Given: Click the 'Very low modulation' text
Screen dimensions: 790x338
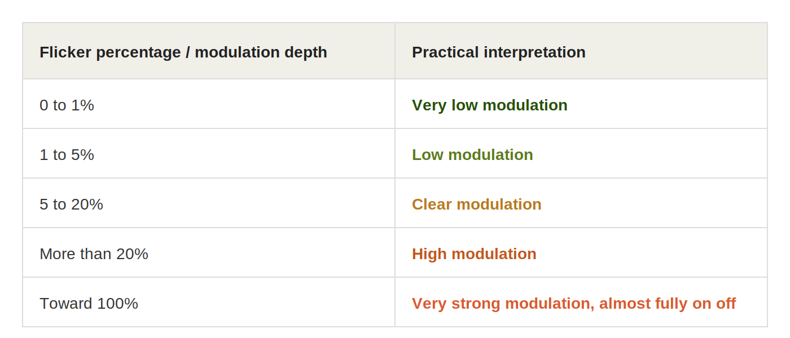Looking at the screenshot, I should [x=490, y=105].
